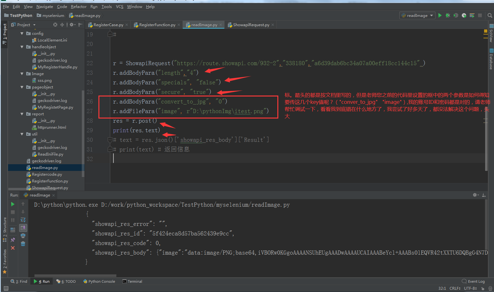
Task: Click the concurrency diagram run icon
Action: [472, 15]
